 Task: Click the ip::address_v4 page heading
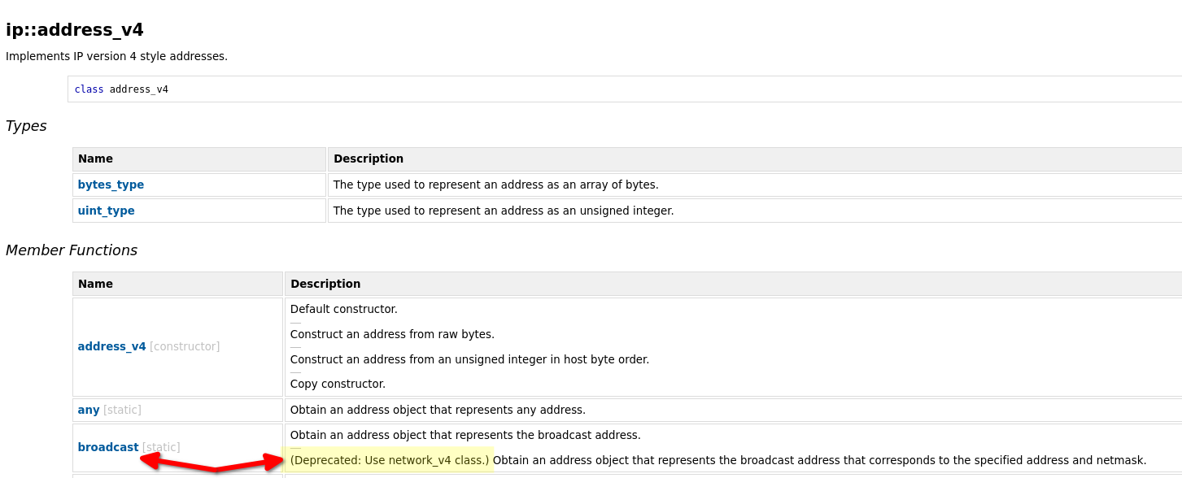75,30
